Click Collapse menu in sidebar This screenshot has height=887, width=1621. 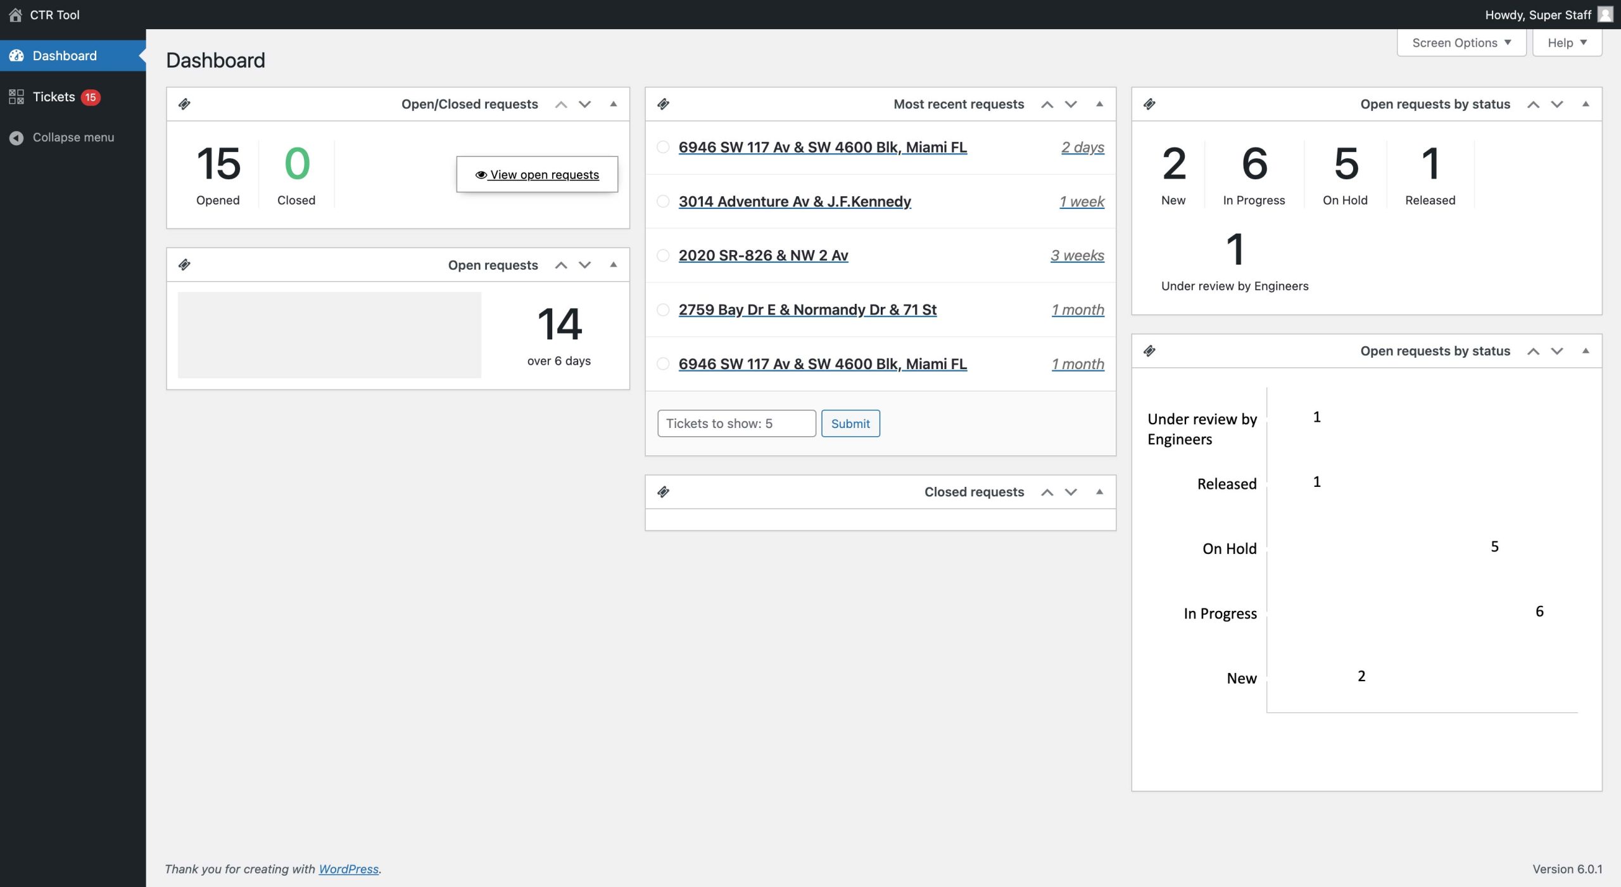(73, 137)
